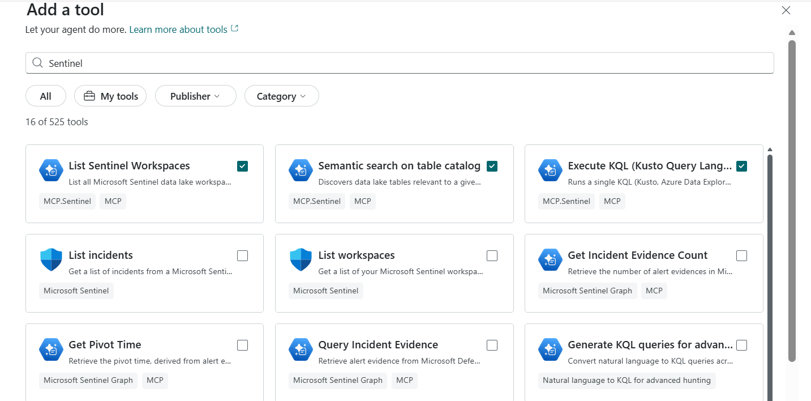Enable the Get Pivot Time checkbox

[242, 345]
